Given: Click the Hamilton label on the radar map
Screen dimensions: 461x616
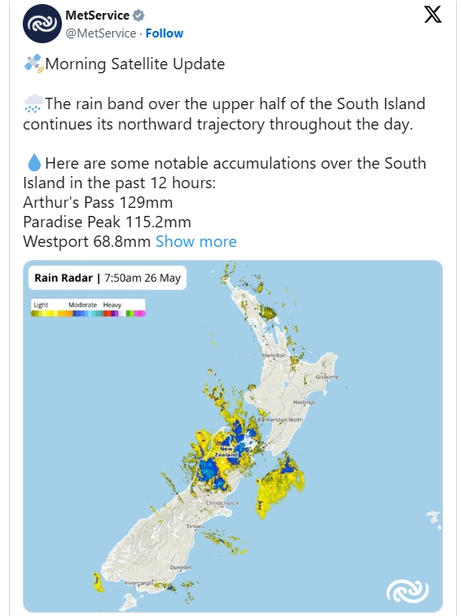Looking at the screenshot, I should pos(274,355).
